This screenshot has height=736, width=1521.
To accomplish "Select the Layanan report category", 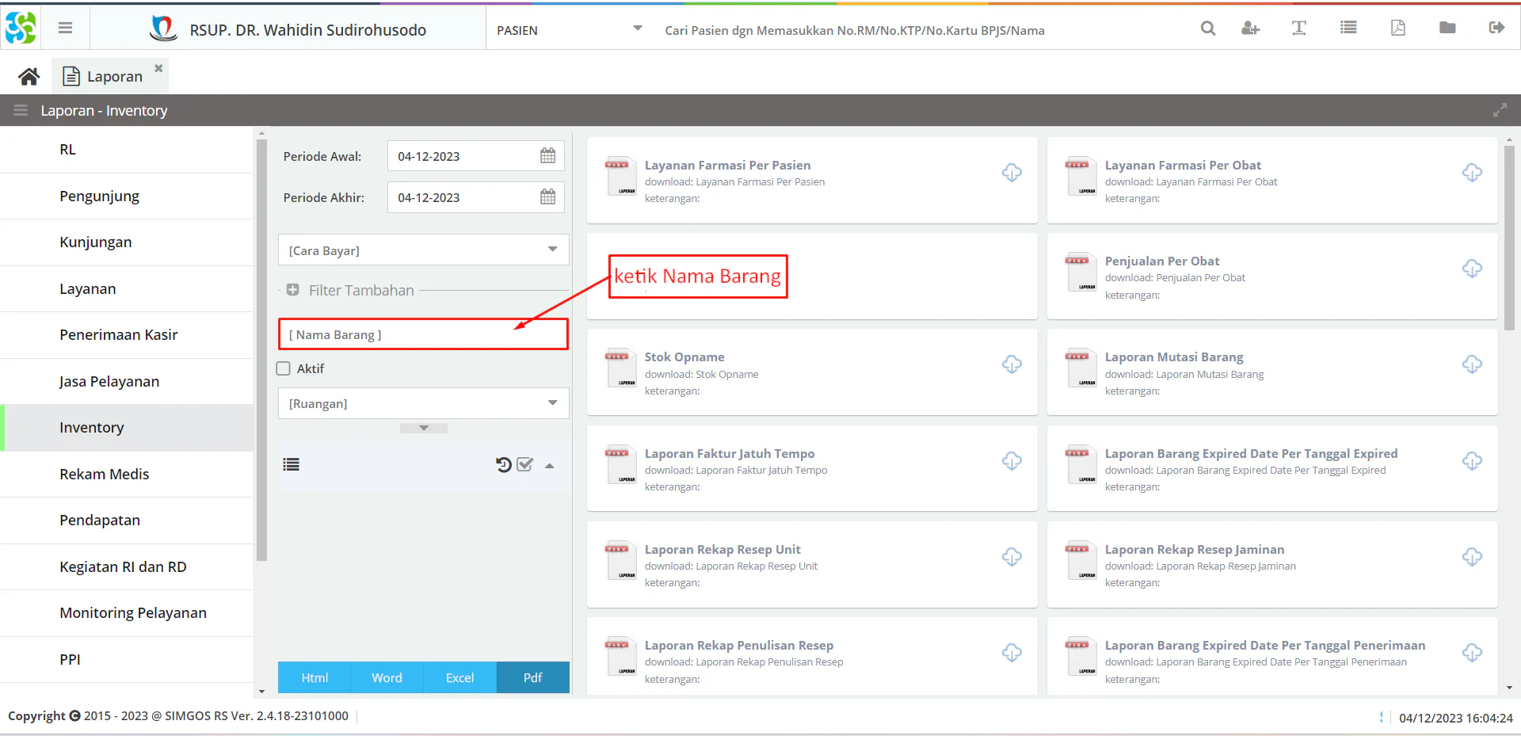I will [x=127, y=289].
